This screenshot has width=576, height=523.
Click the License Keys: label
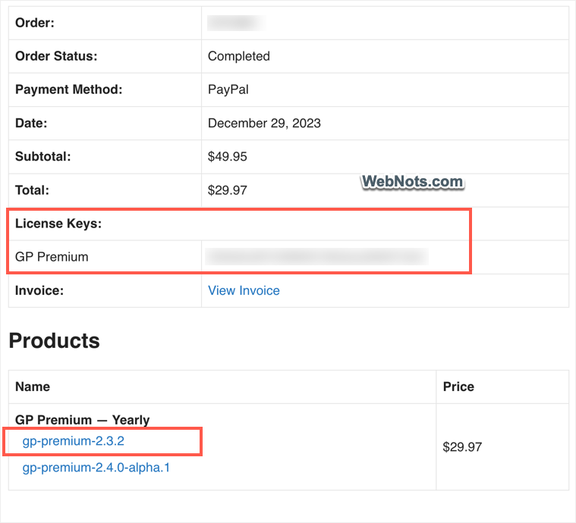pyautogui.click(x=58, y=224)
